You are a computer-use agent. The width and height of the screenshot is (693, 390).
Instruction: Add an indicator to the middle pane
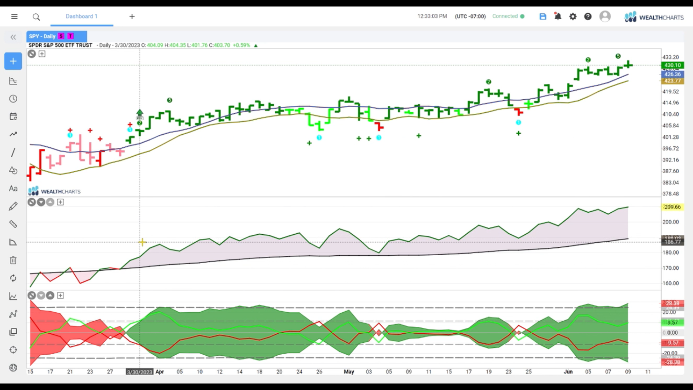60,202
